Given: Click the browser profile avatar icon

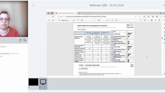Looking at the screenshot, I should point(48,13).
